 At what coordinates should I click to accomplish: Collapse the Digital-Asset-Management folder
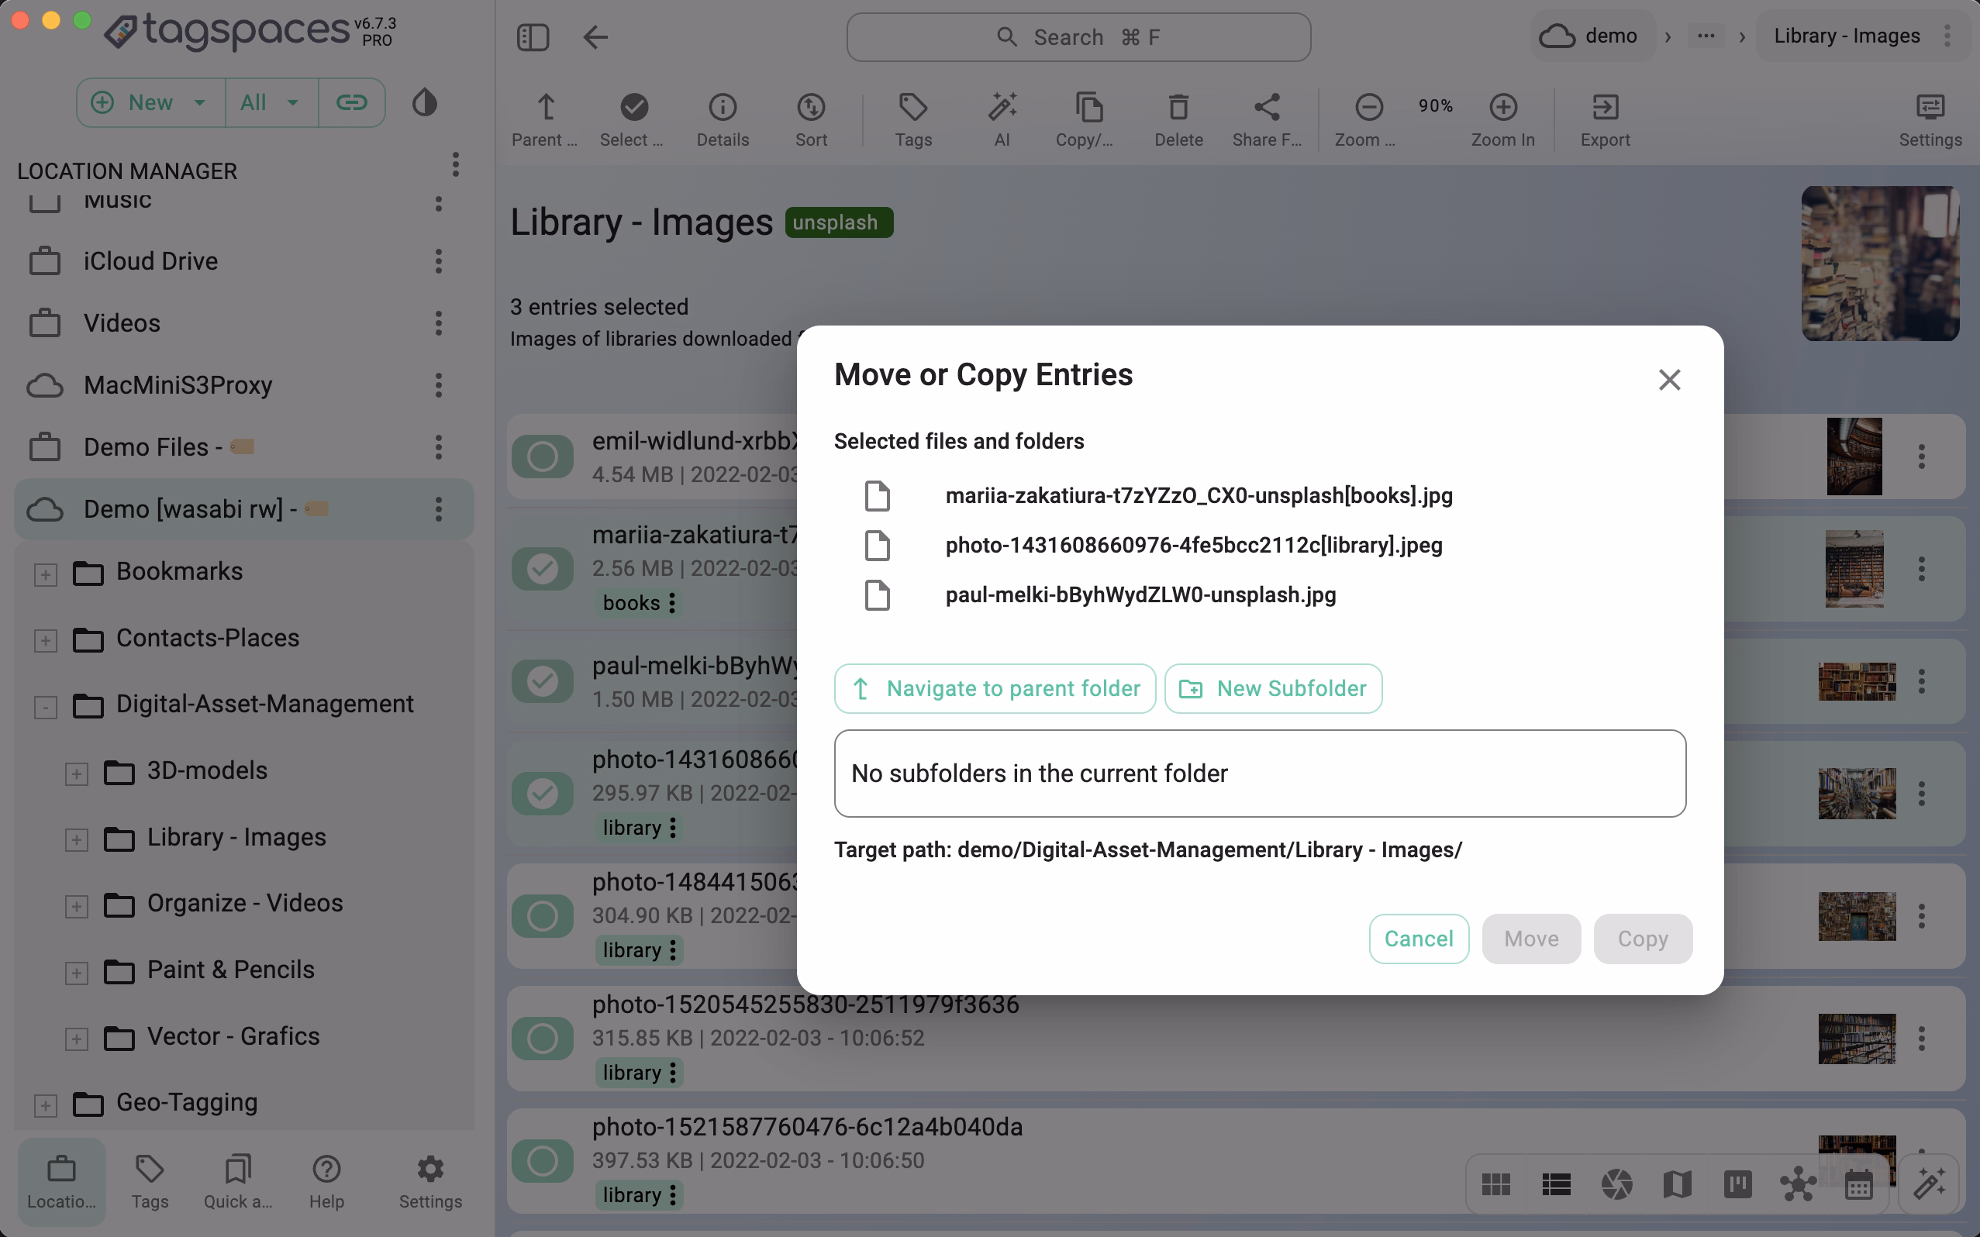[46, 707]
